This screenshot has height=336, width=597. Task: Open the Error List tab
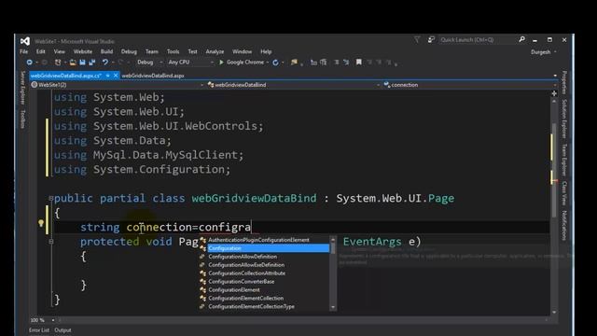point(39,329)
